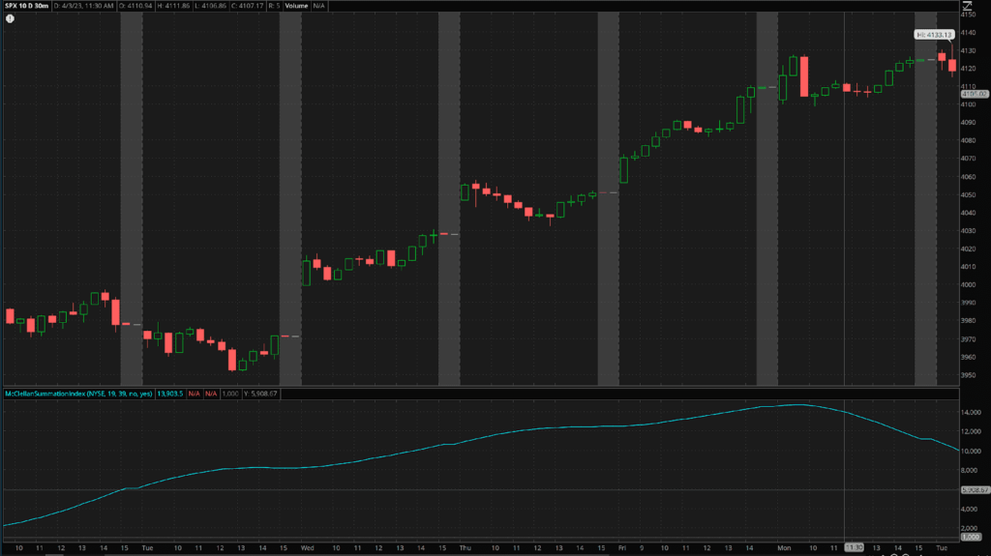Click the top-right chart corner icon
This screenshot has height=556, width=991.
(x=967, y=6)
